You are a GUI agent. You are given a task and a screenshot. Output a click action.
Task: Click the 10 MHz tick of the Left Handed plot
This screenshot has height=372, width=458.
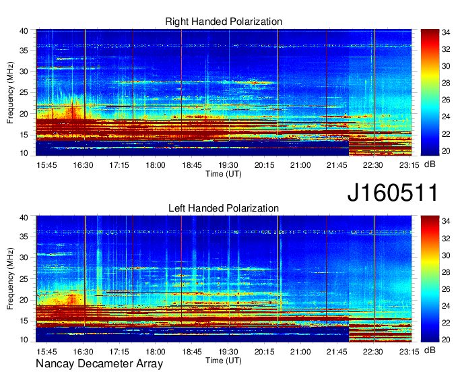click(24, 340)
